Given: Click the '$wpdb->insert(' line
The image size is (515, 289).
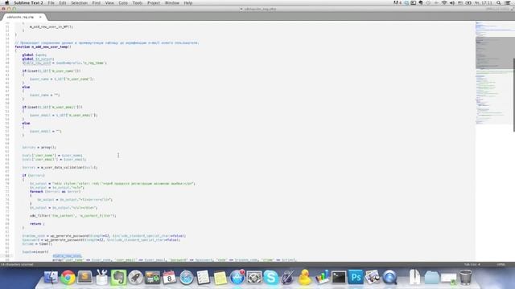Looking at the screenshot, I should click(35, 252).
